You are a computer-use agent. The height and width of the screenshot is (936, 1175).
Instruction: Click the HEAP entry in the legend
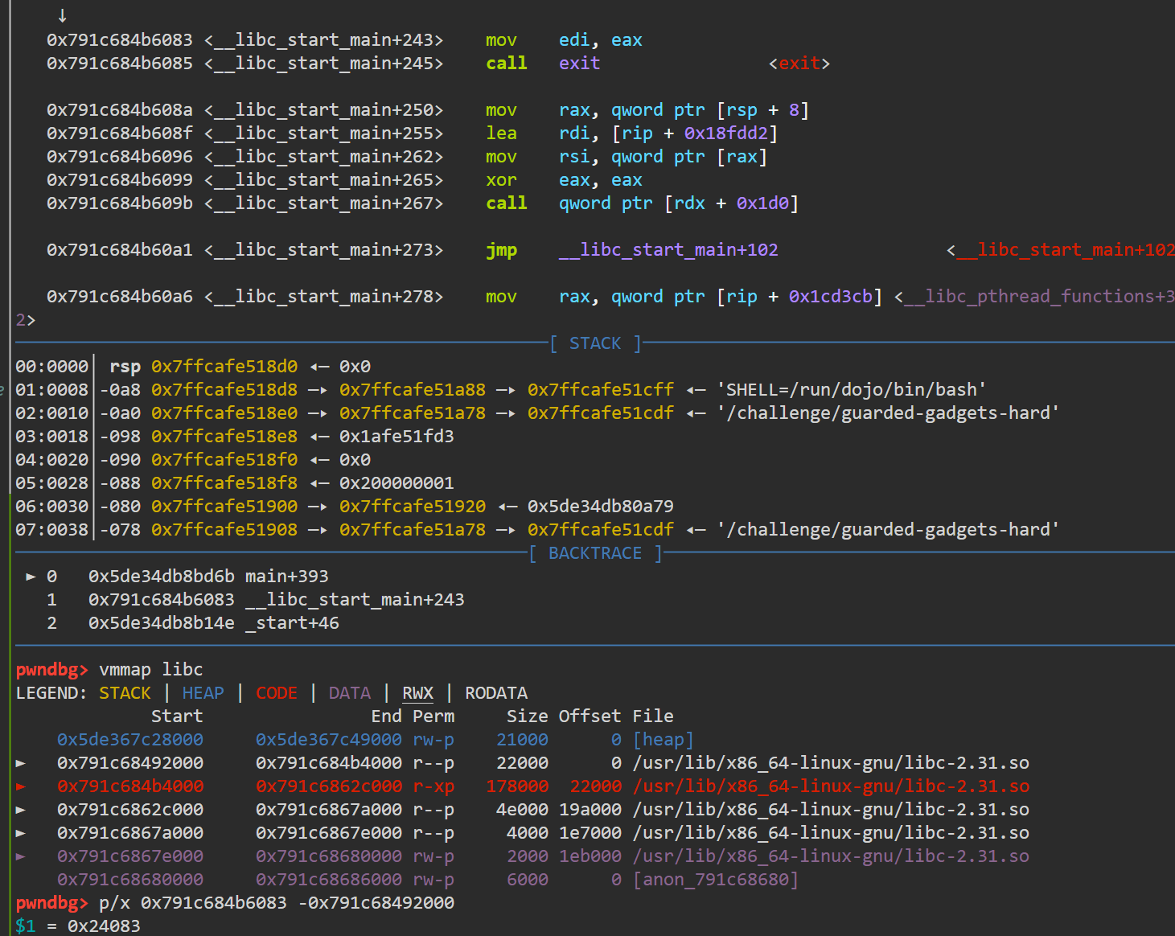pos(203,693)
